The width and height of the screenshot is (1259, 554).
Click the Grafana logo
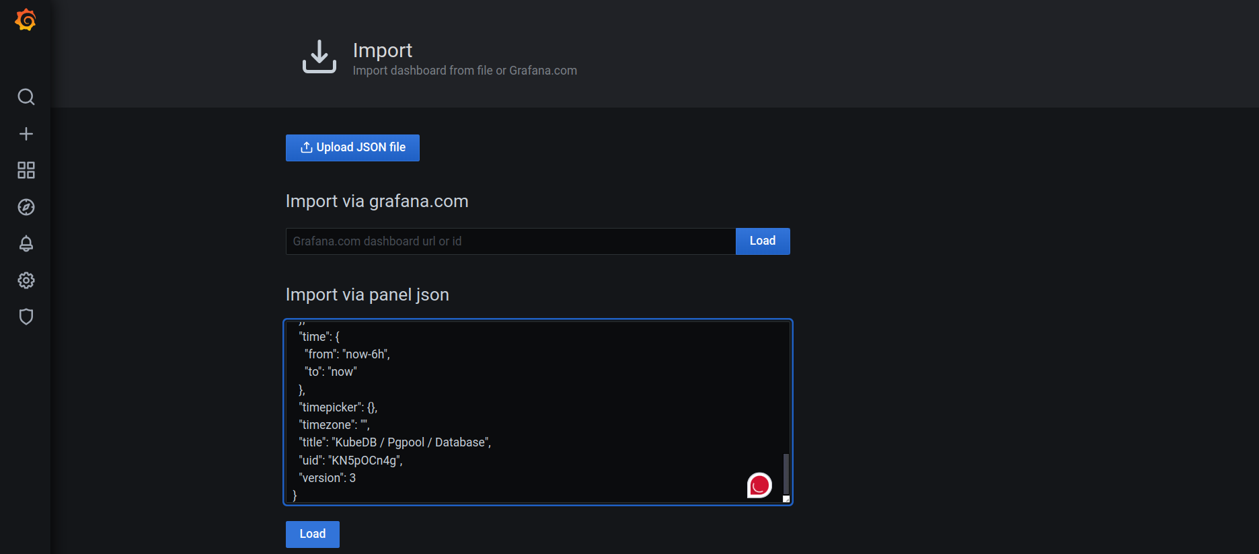(25, 19)
